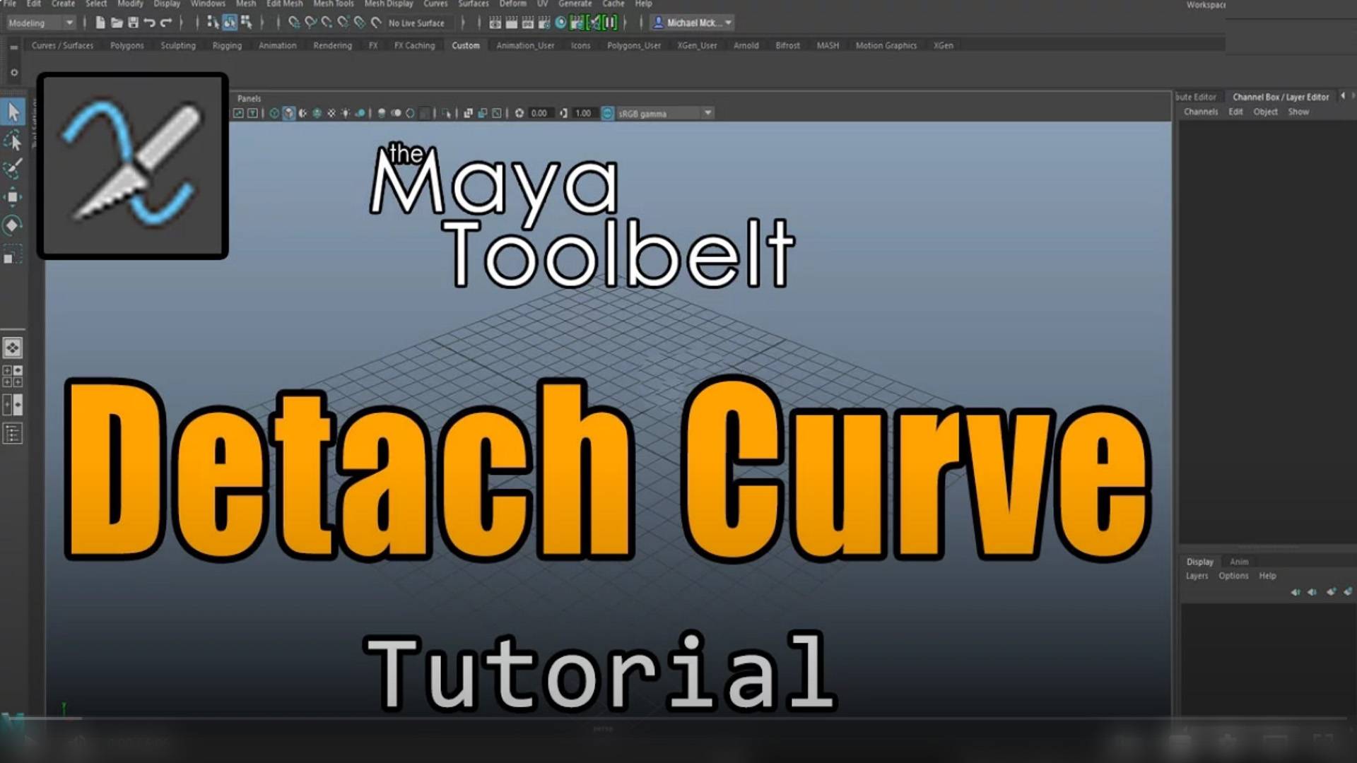The height and width of the screenshot is (763, 1357).
Task: Click the IPR render icon
Action: point(528,23)
